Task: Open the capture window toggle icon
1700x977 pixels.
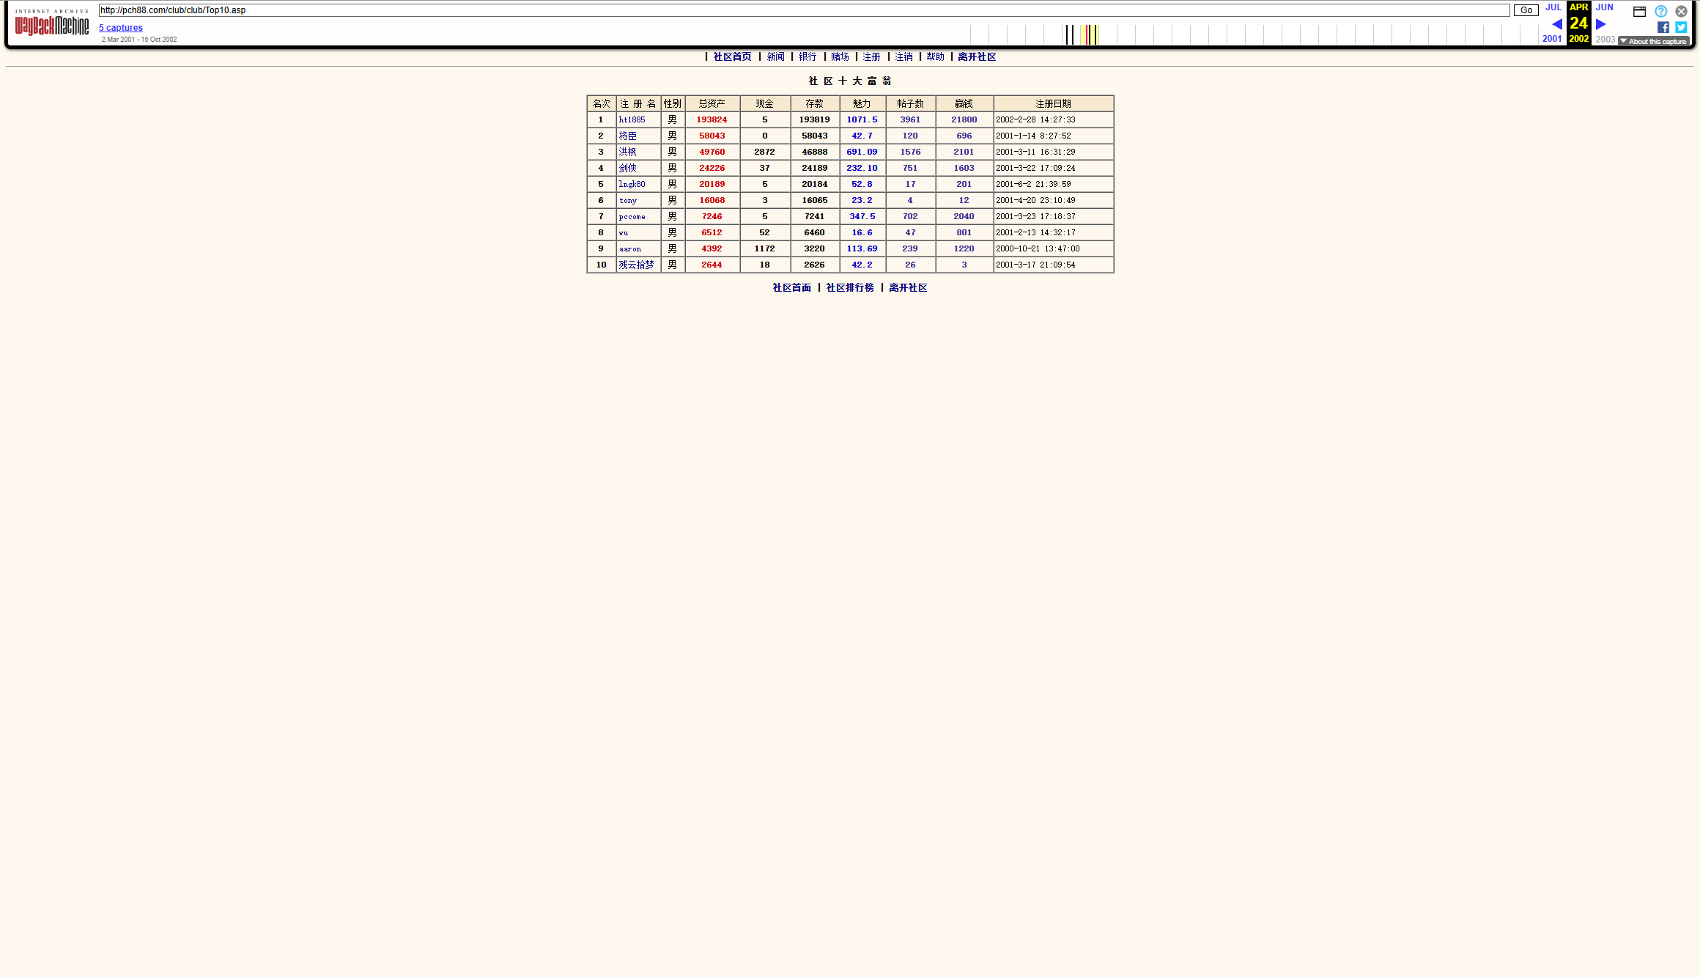Action: pyautogui.click(x=1639, y=11)
